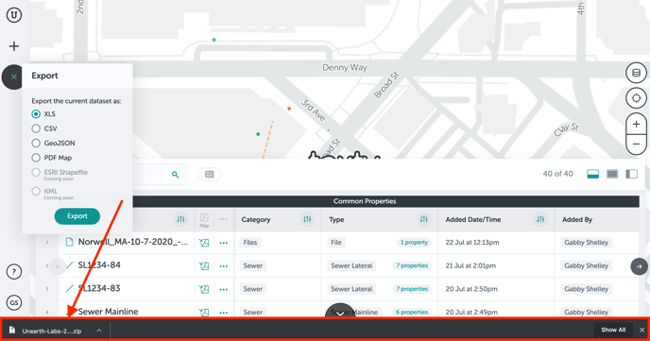Center map with the locate crosshair icon
Image resolution: width=650 pixels, height=341 pixels.
coord(636,98)
